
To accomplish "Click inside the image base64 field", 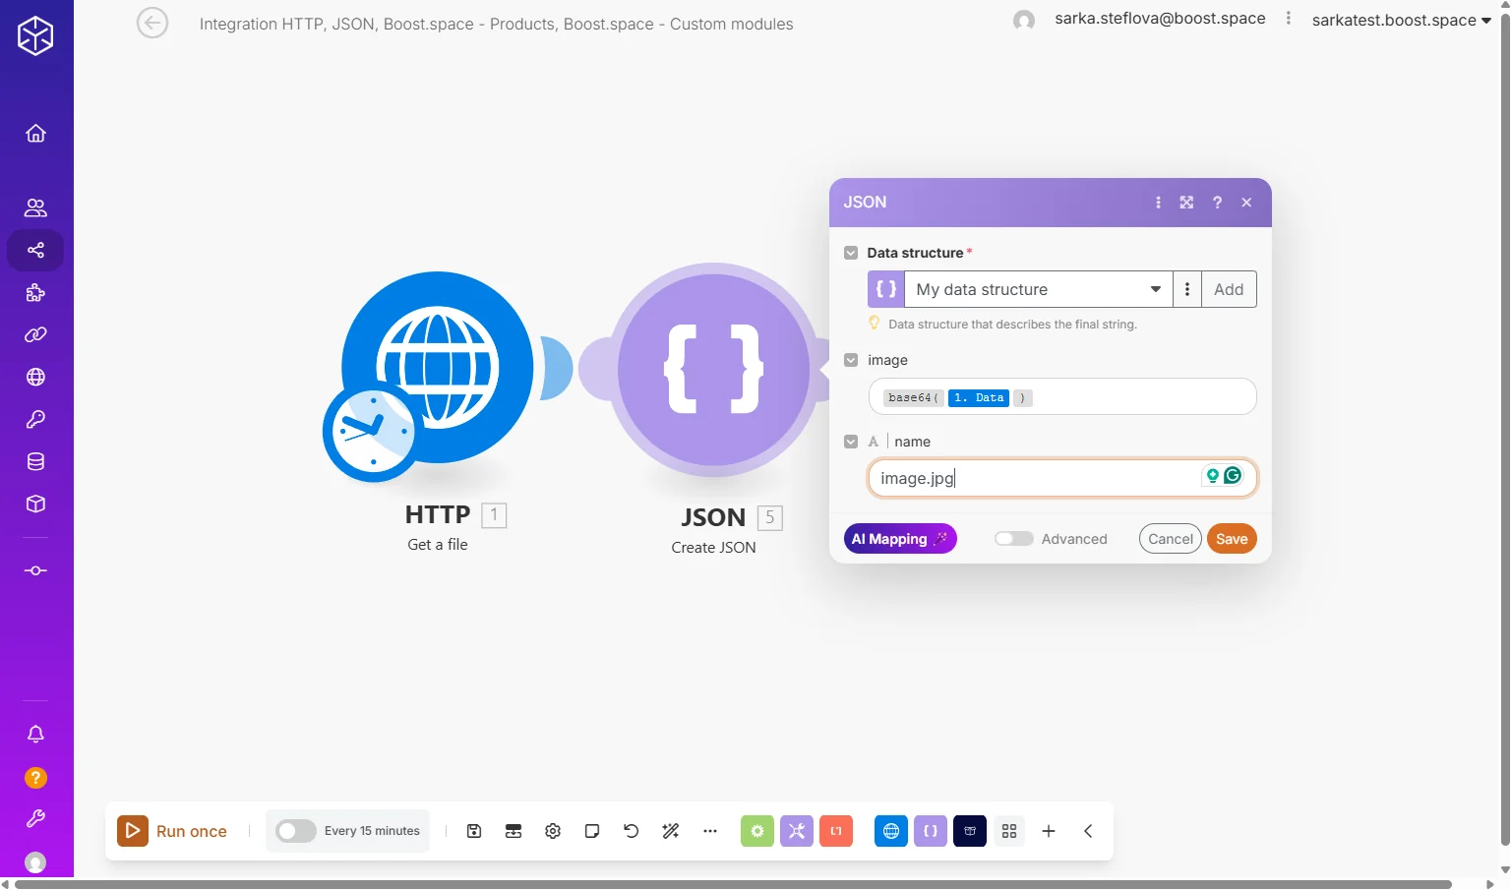I will [x=1062, y=397].
